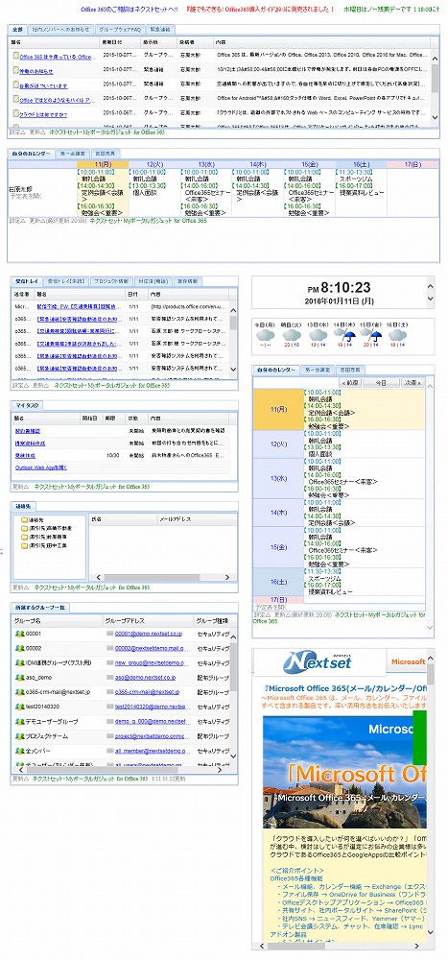
Task: Click document icon beside 停電のお知らせ row
Action: click(15, 70)
